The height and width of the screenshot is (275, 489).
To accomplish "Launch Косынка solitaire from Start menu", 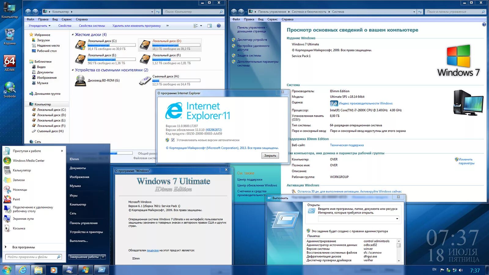I will tap(19, 228).
